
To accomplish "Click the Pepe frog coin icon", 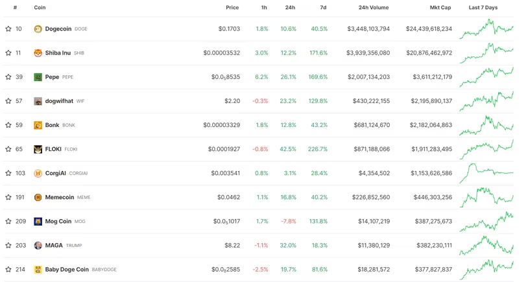I will coord(38,77).
